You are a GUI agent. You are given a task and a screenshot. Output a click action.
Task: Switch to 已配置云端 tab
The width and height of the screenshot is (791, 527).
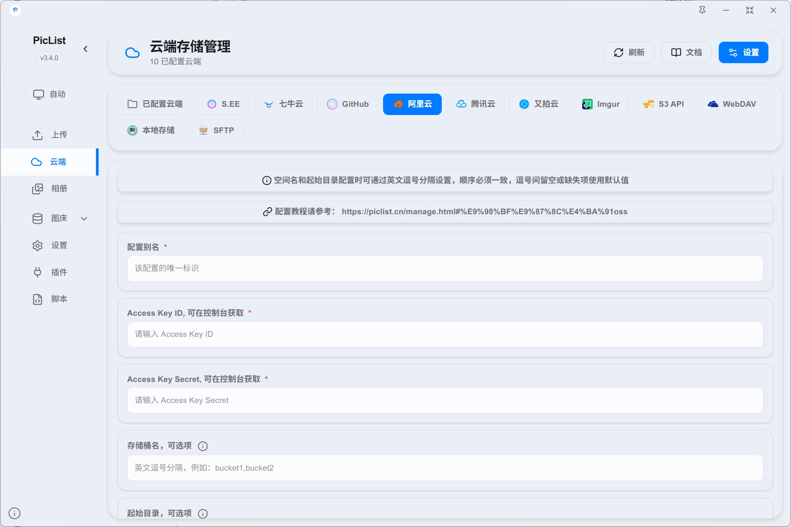155,104
